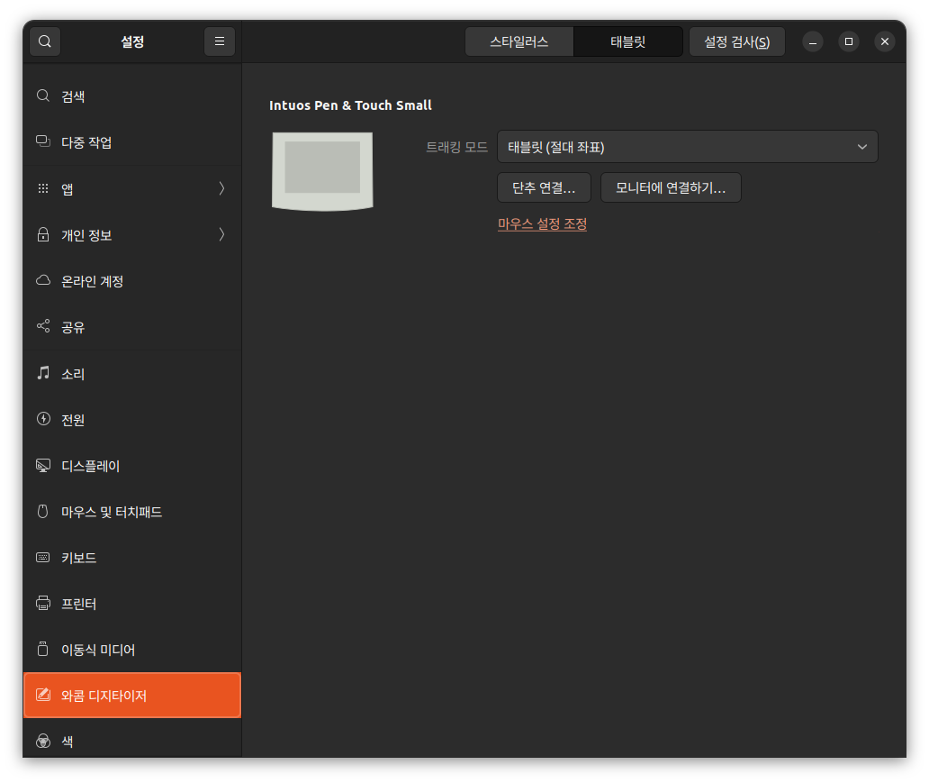The height and width of the screenshot is (783, 929).
Task: Click the mouse icon beside 마우스 및 터치패드
Action: click(42, 511)
